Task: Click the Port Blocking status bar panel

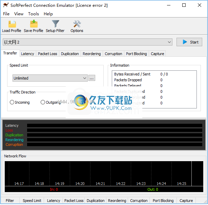Action: [x=163, y=201]
